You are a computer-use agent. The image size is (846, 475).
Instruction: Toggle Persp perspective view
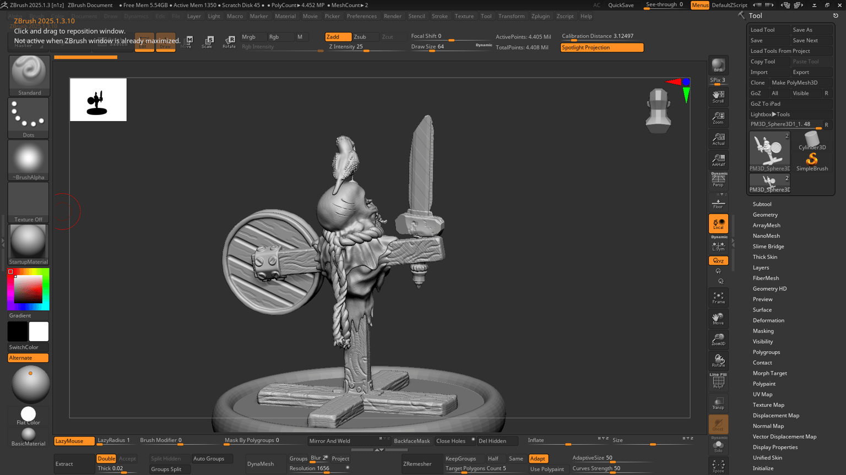(x=718, y=181)
